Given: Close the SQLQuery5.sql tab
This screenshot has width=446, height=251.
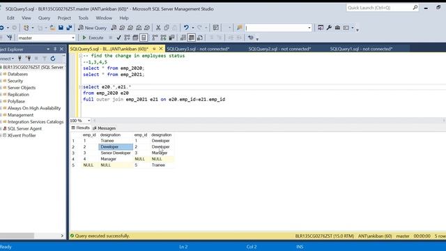Looking at the screenshot, I should (161, 49).
